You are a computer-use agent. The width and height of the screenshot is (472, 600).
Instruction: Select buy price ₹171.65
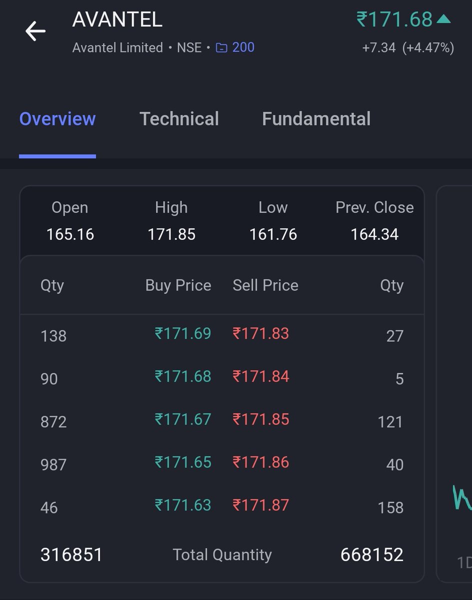[x=183, y=462]
